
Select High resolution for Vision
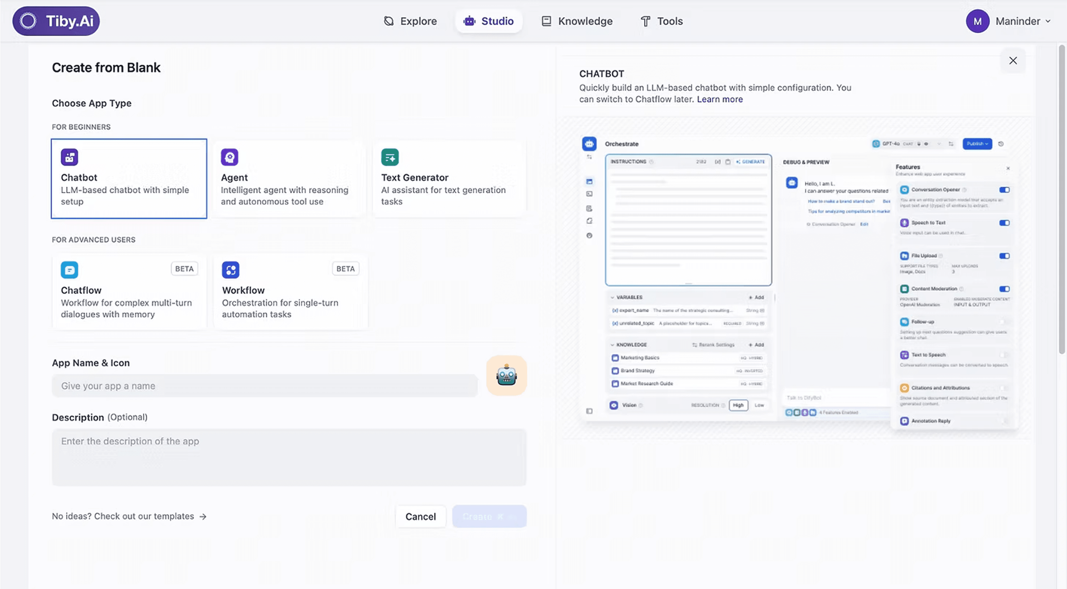click(738, 405)
